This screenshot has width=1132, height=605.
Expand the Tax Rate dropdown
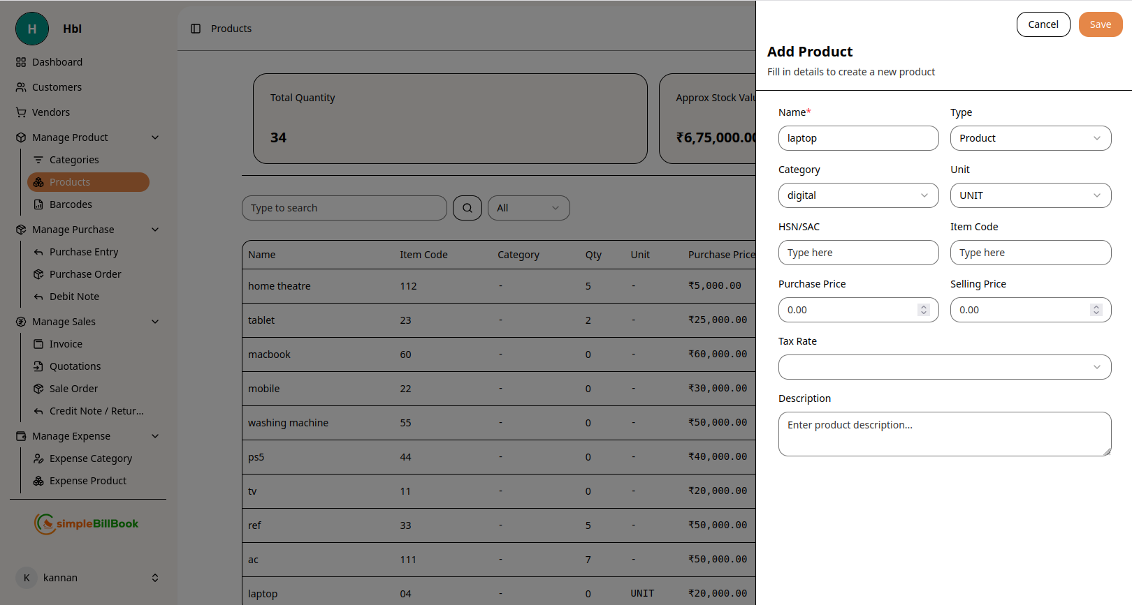pos(944,367)
